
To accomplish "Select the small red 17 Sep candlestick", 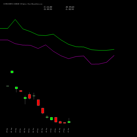I will [x=65, y=123].
